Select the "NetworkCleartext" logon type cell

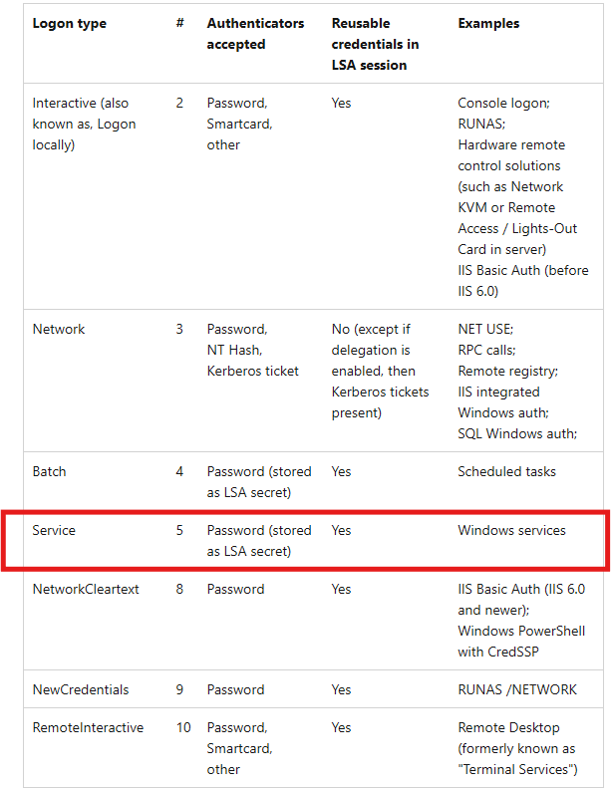tap(86, 589)
